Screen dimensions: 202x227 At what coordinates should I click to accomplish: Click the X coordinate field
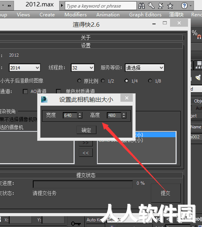pos(21,220)
